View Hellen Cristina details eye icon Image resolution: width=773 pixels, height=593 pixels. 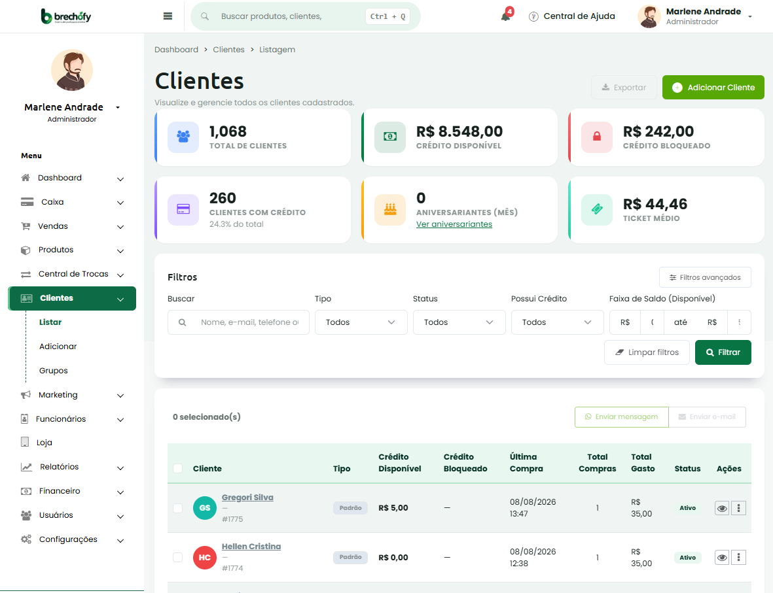[x=722, y=558]
